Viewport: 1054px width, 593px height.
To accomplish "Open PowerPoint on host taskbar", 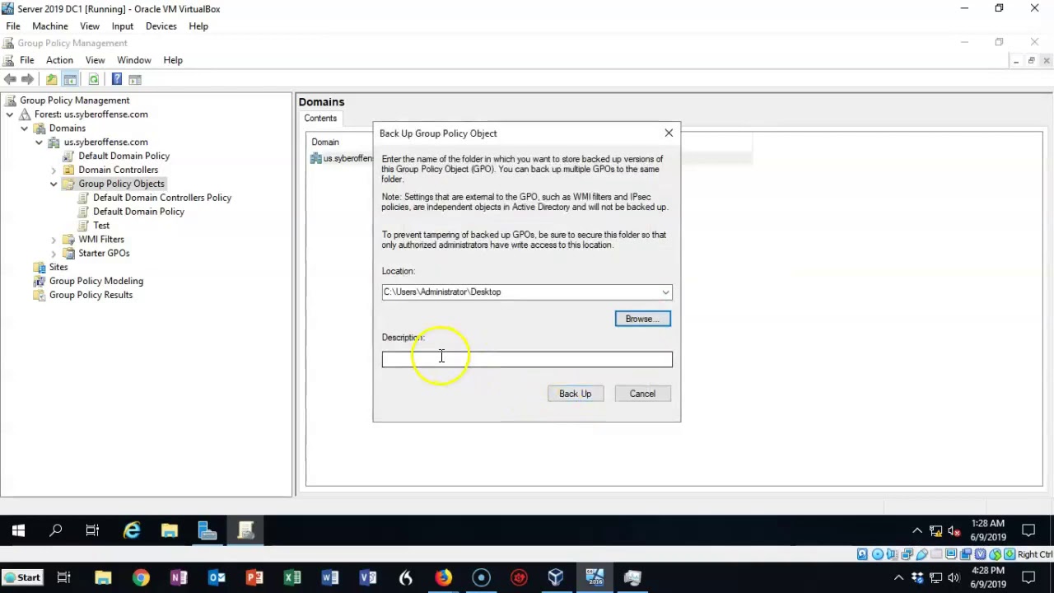I will pyautogui.click(x=254, y=577).
